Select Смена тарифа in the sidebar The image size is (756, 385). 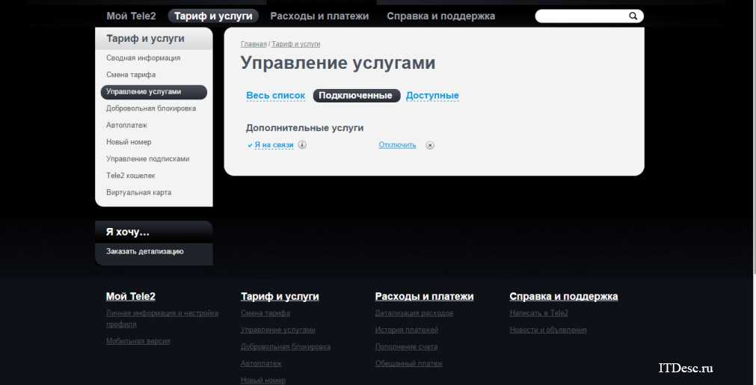point(131,75)
